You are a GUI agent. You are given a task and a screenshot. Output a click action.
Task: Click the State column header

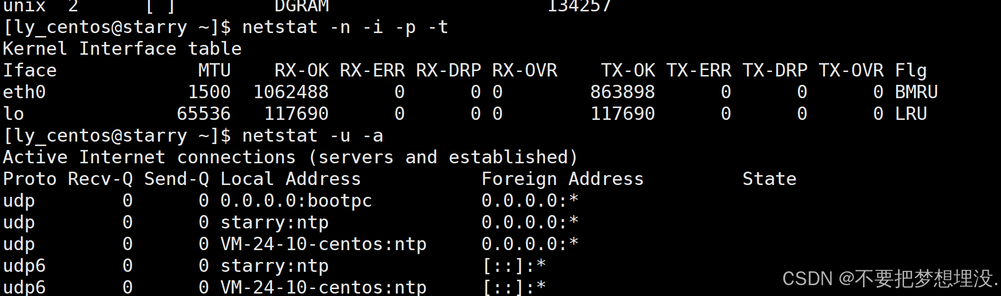[769, 179]
